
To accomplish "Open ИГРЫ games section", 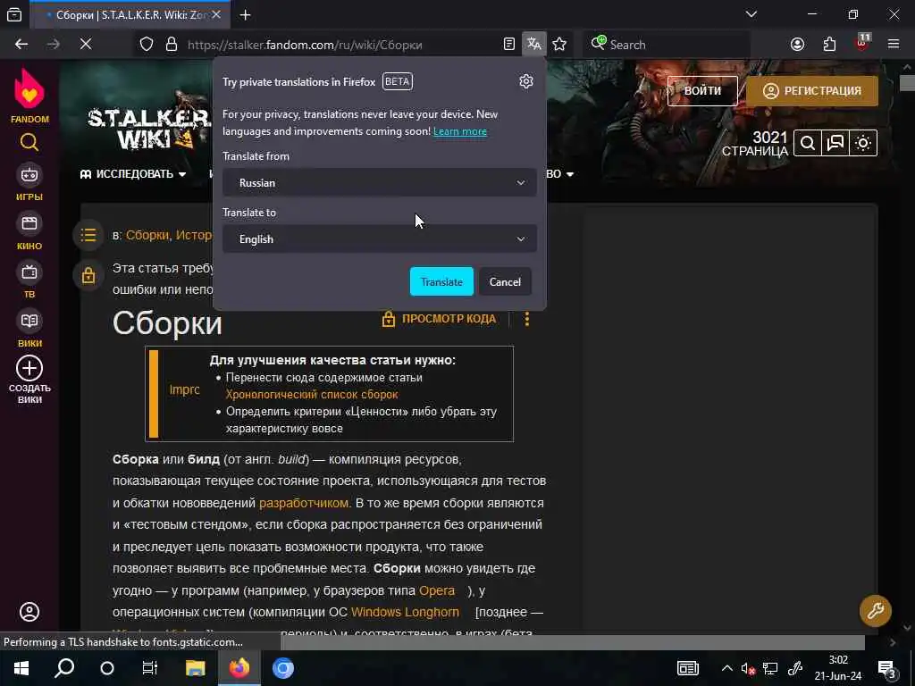I will pos(29,183).
